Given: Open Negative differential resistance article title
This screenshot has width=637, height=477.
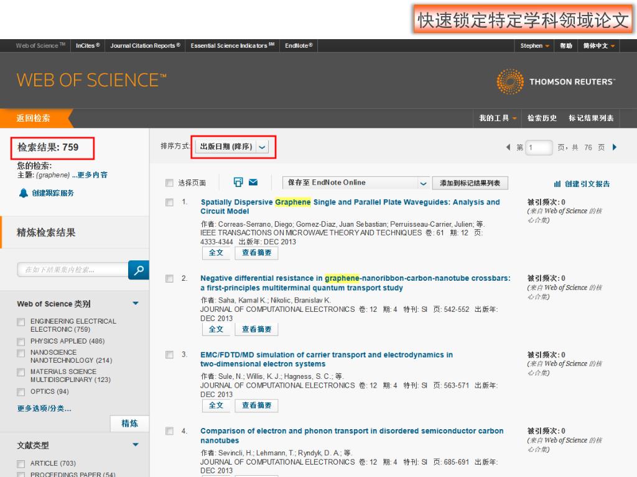Looking at the screenshot, I should tap(355, 283).
